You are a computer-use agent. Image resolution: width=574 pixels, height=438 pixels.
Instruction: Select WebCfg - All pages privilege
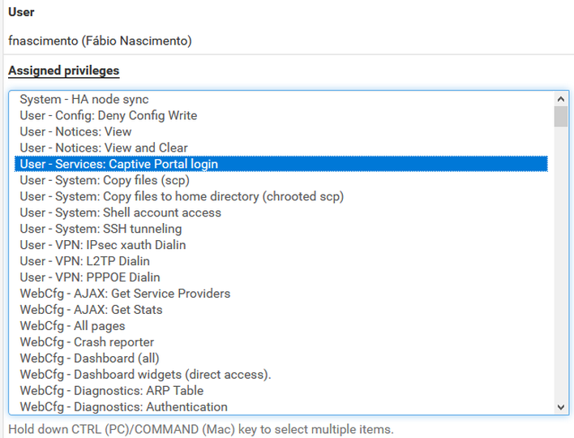click(281, 325)
